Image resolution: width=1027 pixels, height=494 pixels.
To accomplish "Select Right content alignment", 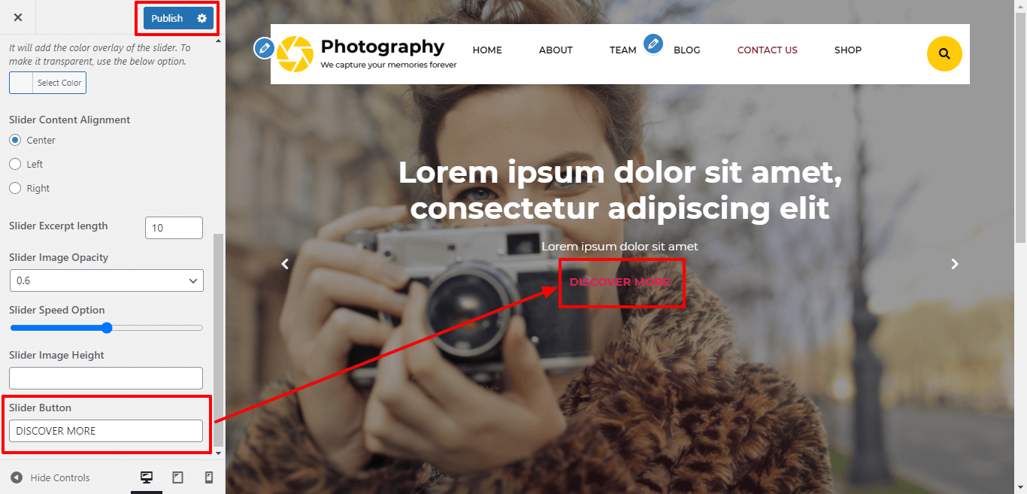I will point(15,188).
